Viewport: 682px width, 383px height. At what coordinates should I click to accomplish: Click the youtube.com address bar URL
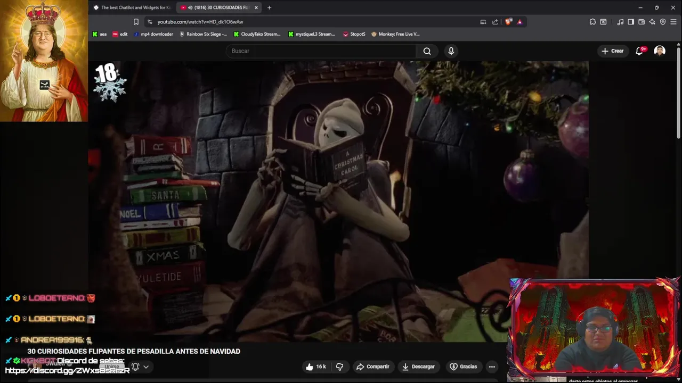pyautogui.click(x=200, y=22)
